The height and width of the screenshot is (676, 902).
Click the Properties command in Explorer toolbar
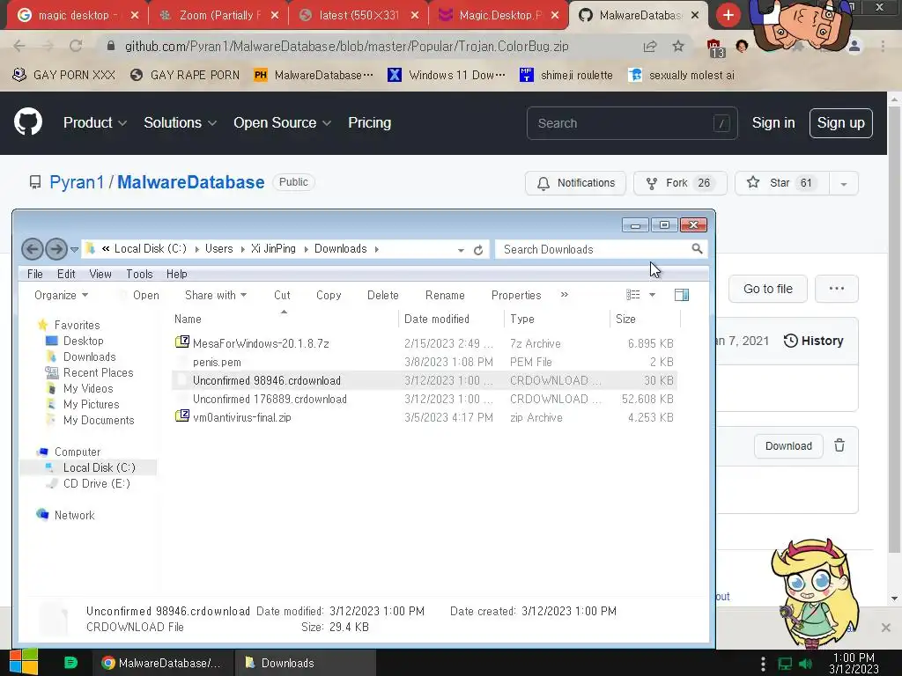click(516, 295)
